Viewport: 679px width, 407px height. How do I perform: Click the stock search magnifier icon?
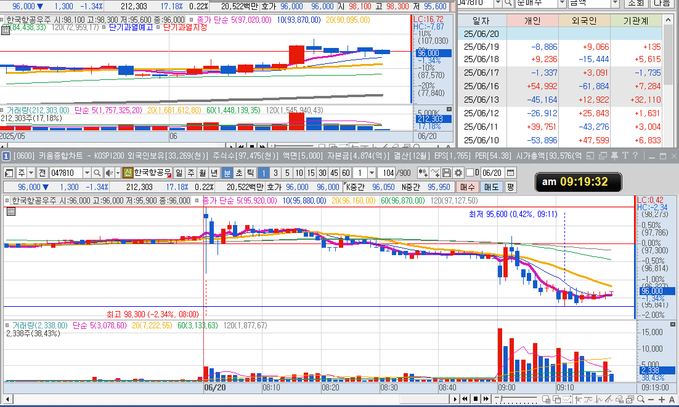click(97, 173)
